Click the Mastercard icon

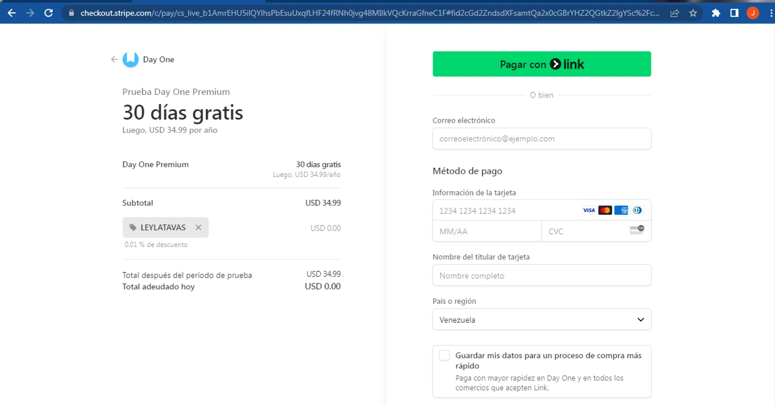605,210
